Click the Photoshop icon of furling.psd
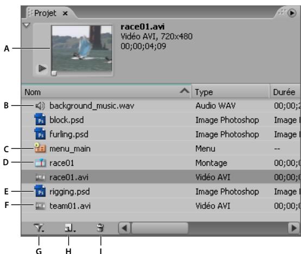 pos(40,133)
